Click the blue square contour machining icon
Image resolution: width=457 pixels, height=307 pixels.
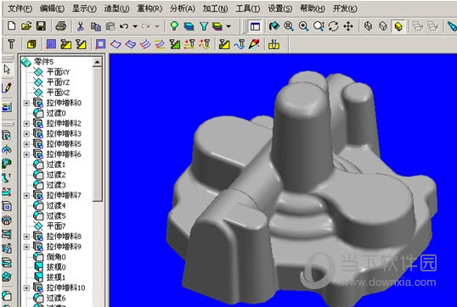(x=100, y=44)
